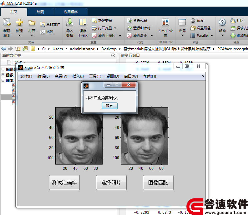Image resolution: width=248 pixels, height=215 pixels.
Task: Click the Layout (布局) icon
Action: 182,22
